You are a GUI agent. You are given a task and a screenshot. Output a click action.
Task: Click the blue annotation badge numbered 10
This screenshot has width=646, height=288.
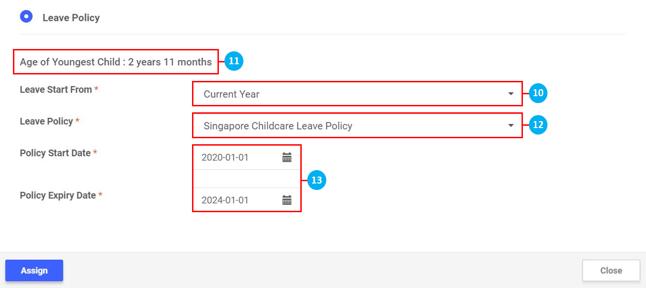538,93
